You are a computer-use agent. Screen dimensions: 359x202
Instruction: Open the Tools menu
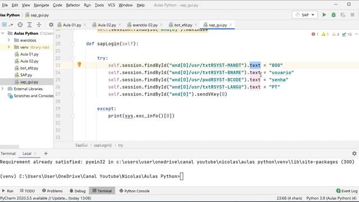[x=99, y=5]
